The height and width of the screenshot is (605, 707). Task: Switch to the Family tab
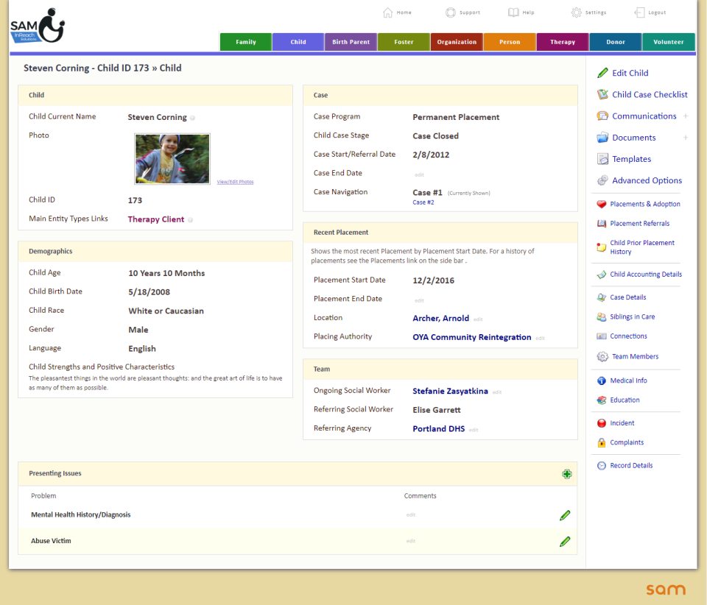(x=246, y=42)
